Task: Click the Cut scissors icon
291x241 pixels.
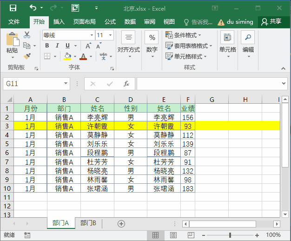Action: pos(27,35)
